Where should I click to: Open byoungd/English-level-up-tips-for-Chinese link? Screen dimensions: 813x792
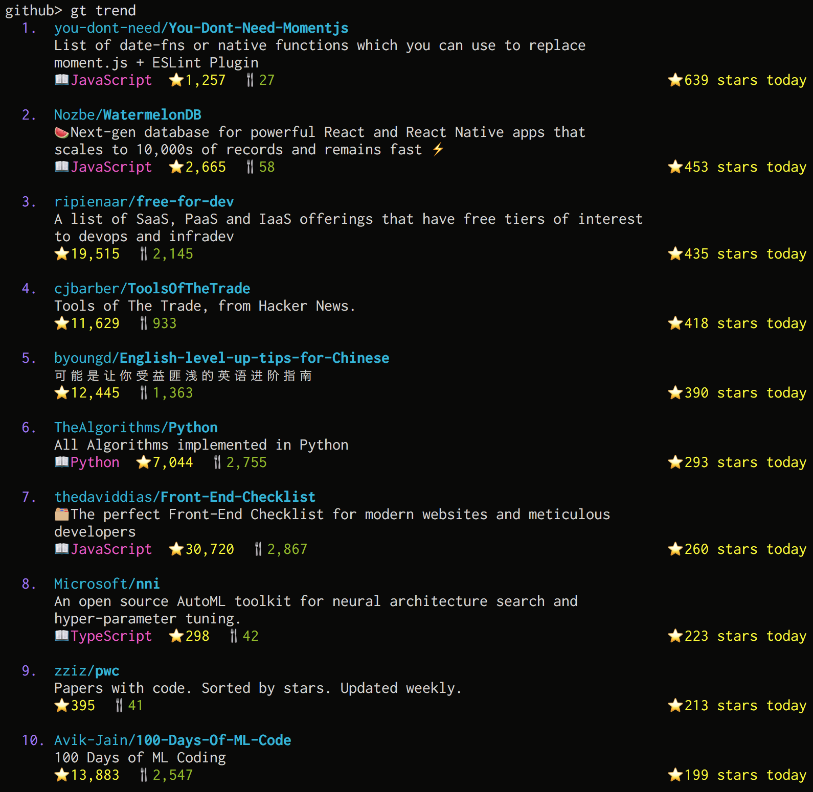[222, 358]
